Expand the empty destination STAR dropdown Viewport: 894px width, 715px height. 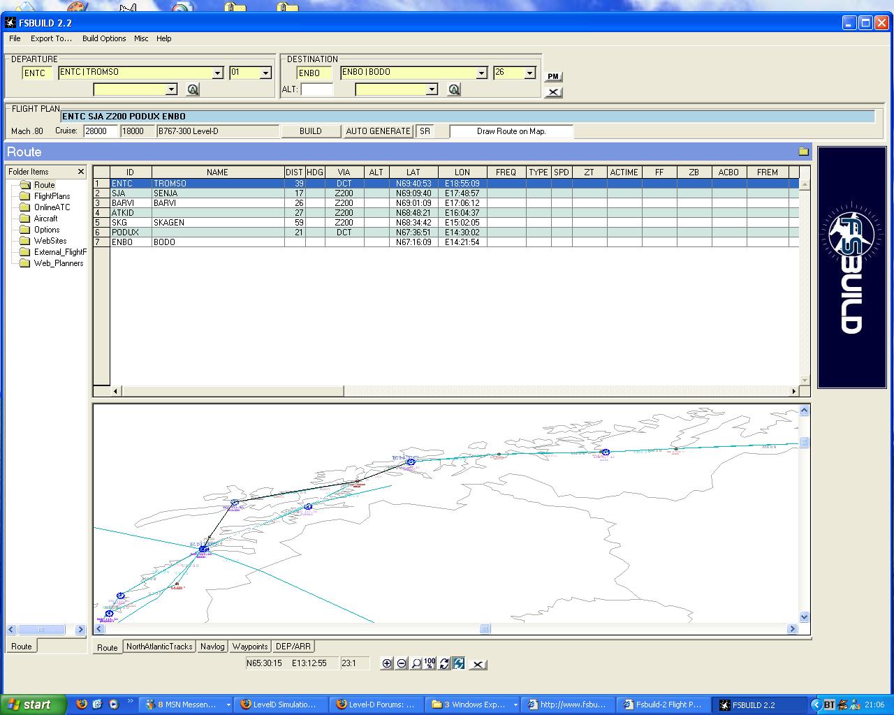pyautogui.click(x=432, y=89)
